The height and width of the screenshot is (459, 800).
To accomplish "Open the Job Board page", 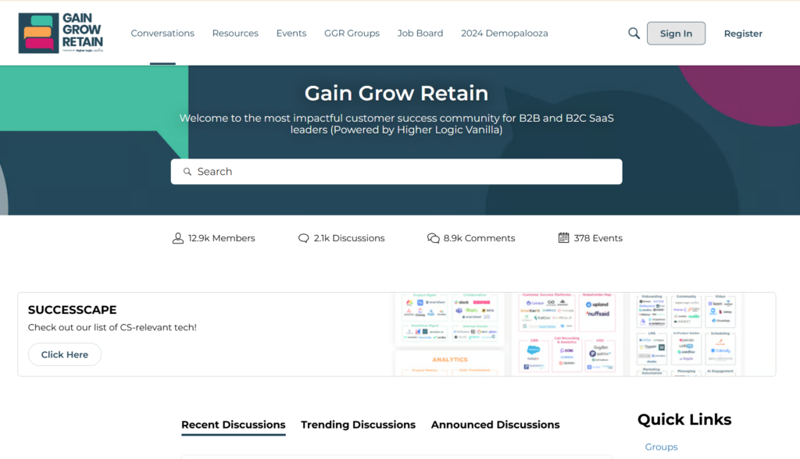I will [x=420, y=33].
